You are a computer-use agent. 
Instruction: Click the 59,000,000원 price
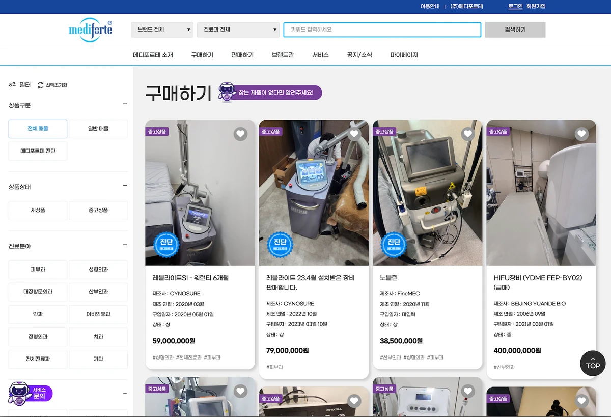pos(174,341)
